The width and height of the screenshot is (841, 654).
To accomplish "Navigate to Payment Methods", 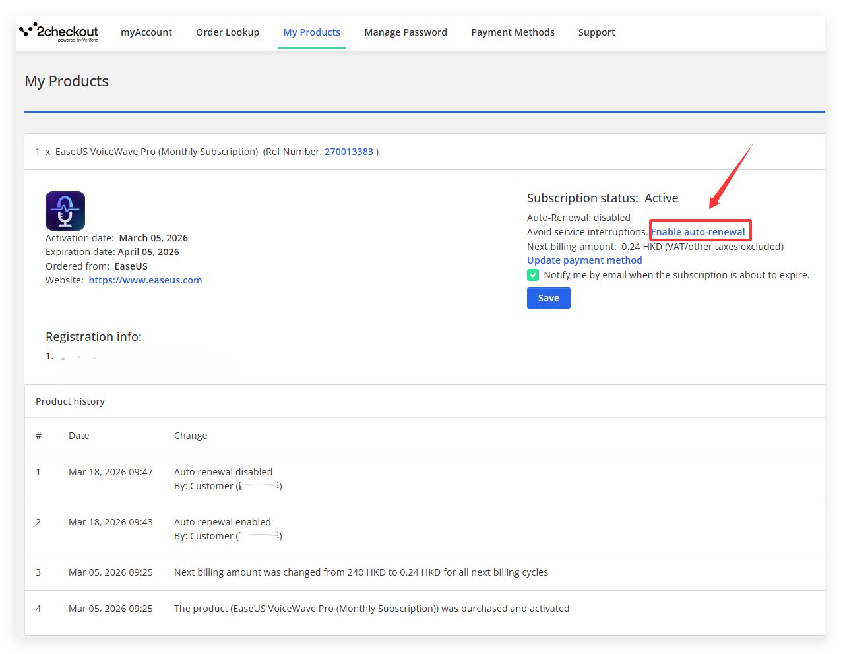I will coord(513,32).
